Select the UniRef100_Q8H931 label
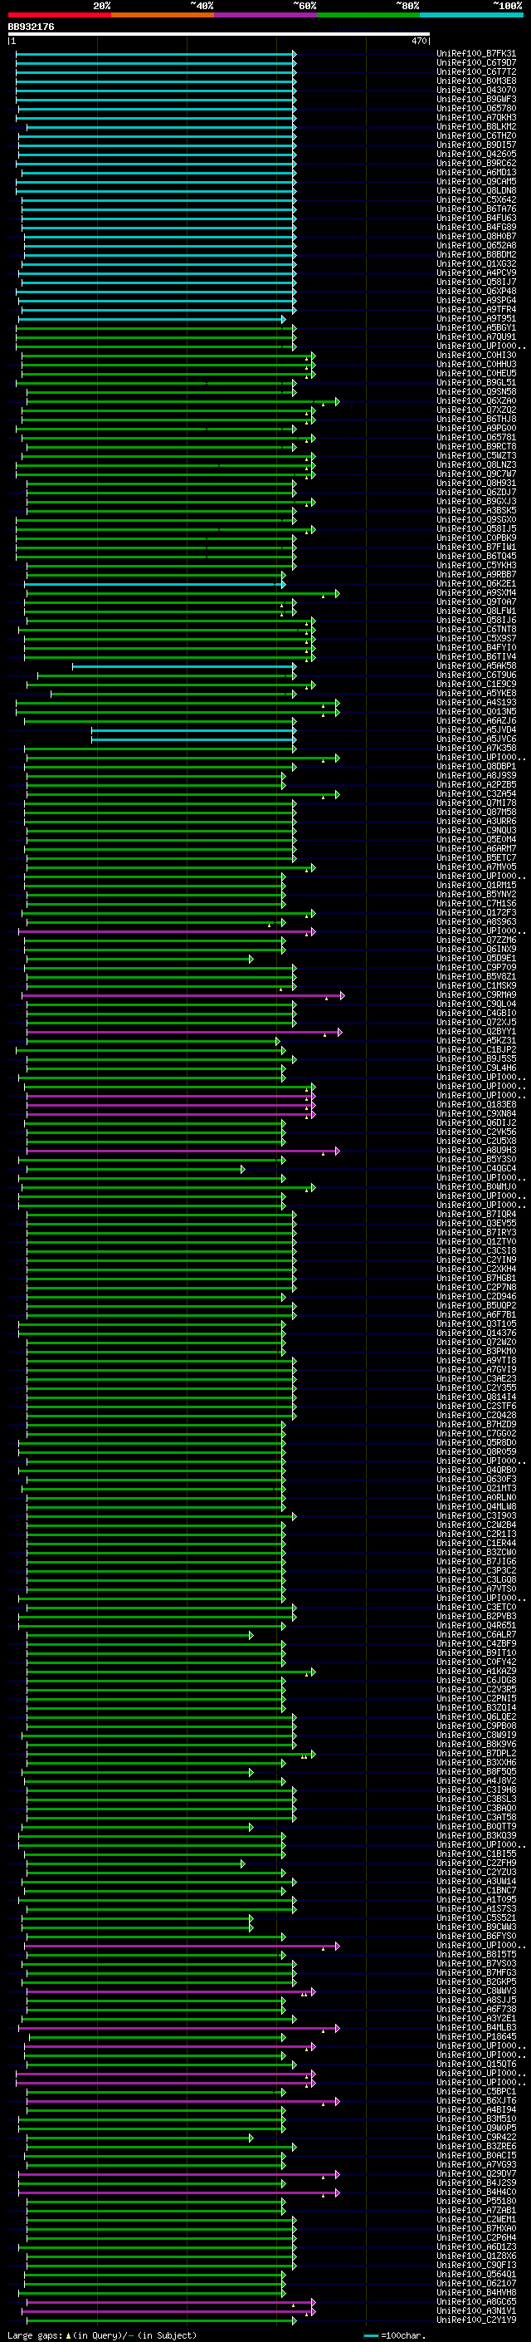Screen dimensions: 531x2342 pyautogui.click(x=476, y=483)
